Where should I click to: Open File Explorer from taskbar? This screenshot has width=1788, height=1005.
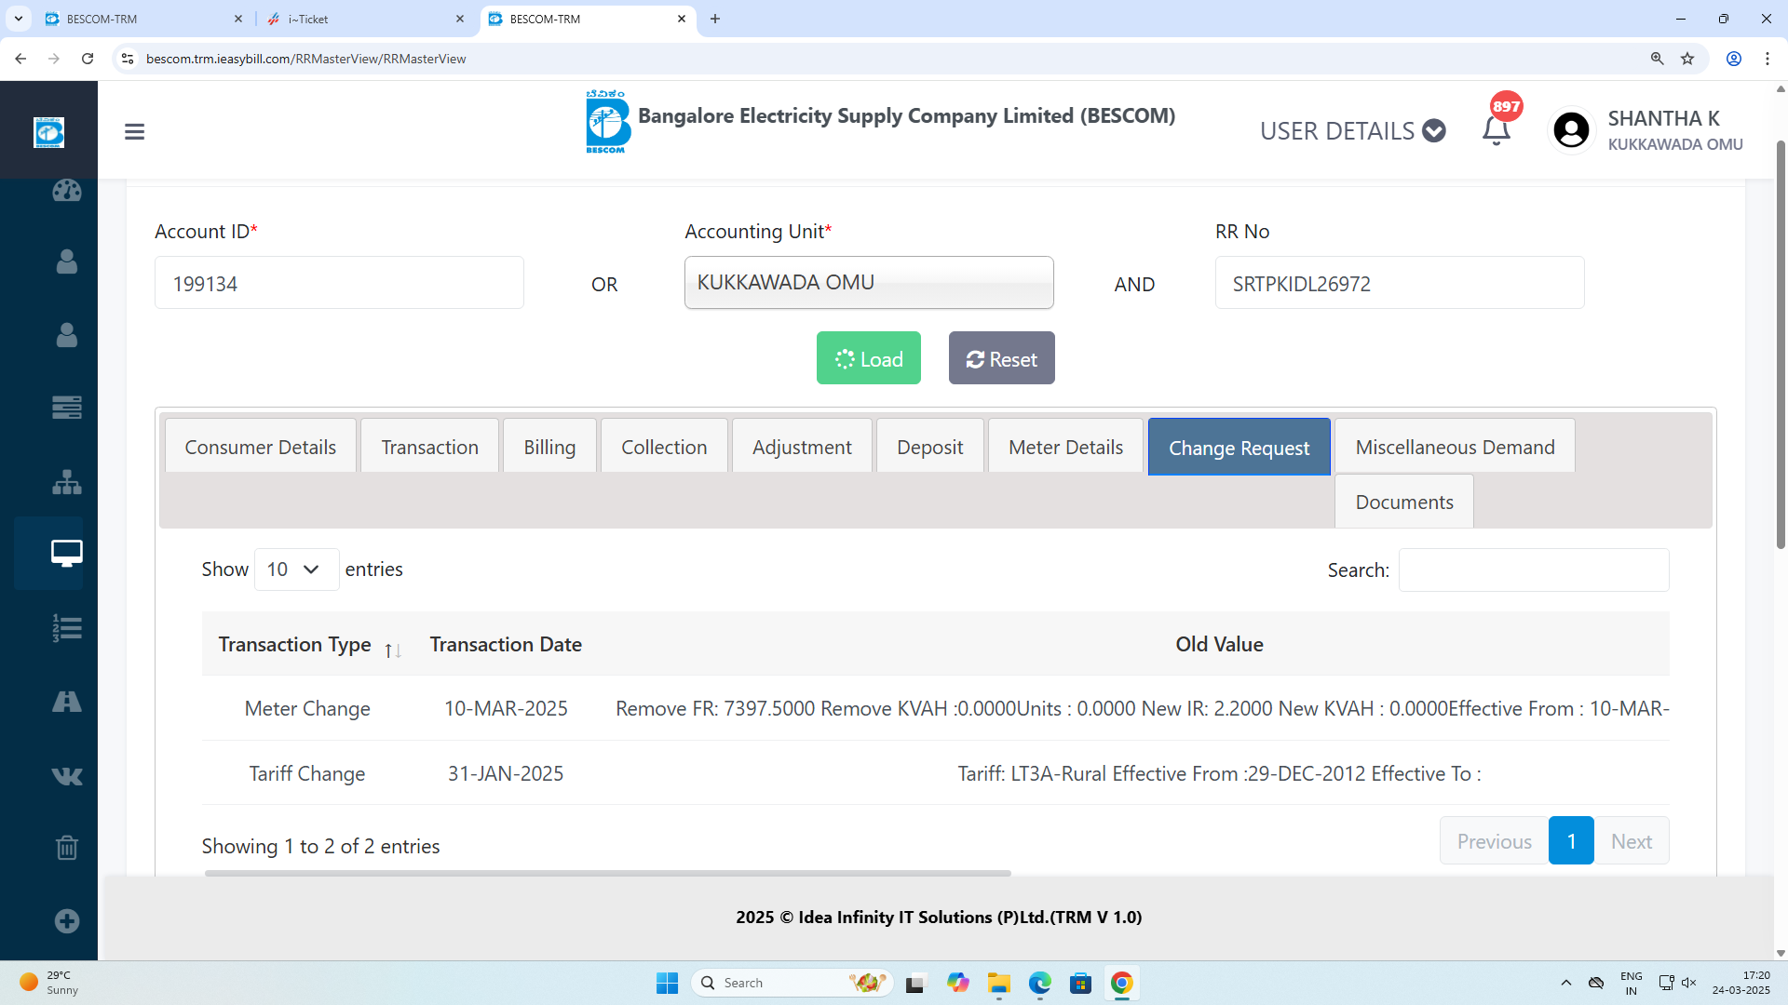click(999, 983)
